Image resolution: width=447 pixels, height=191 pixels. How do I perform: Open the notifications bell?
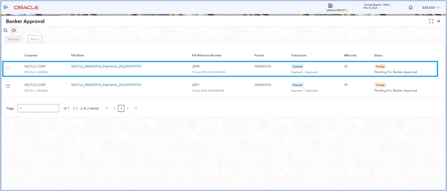pos(411,7)
